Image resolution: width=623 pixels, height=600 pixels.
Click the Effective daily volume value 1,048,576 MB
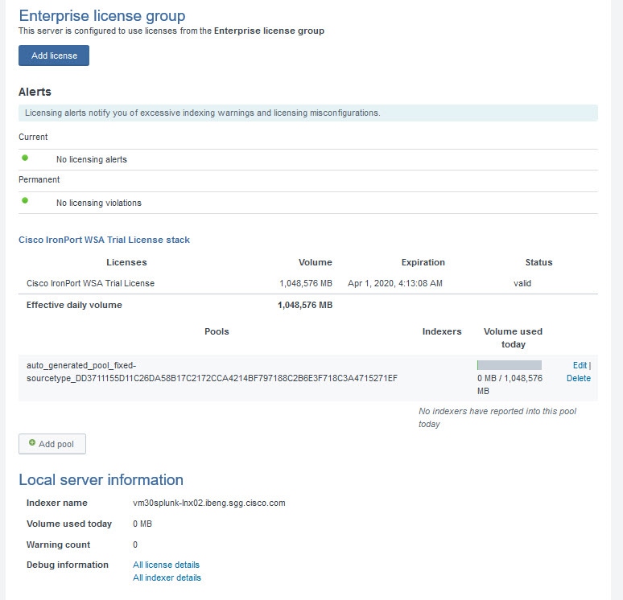tap(305, 305)
